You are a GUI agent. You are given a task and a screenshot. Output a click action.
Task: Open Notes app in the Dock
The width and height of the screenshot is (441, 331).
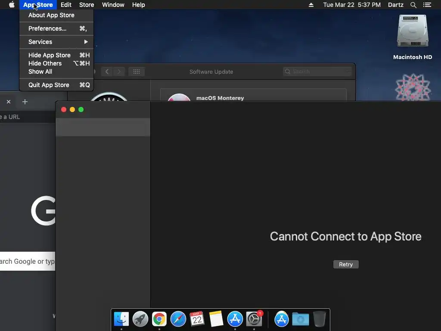216,319
